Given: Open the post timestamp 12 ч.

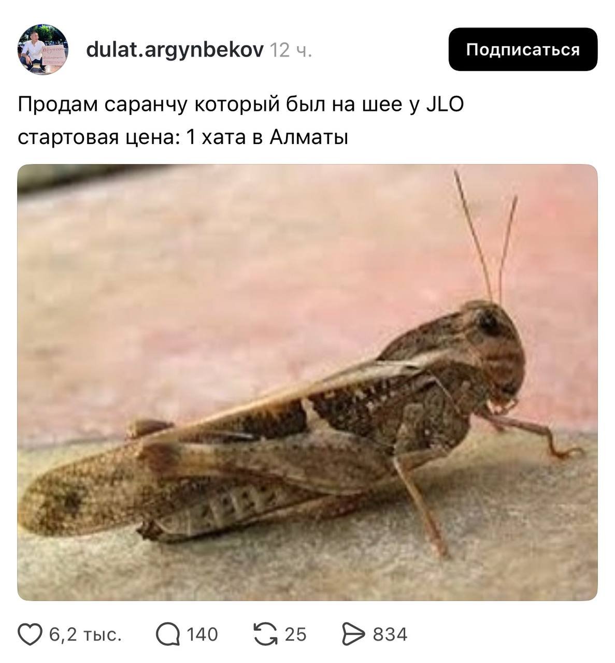Looking at the screenshot, I should click(291, 50).
